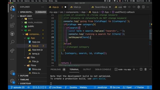
Task: Click the 1 Spell status item
Action: coord(127,87)
